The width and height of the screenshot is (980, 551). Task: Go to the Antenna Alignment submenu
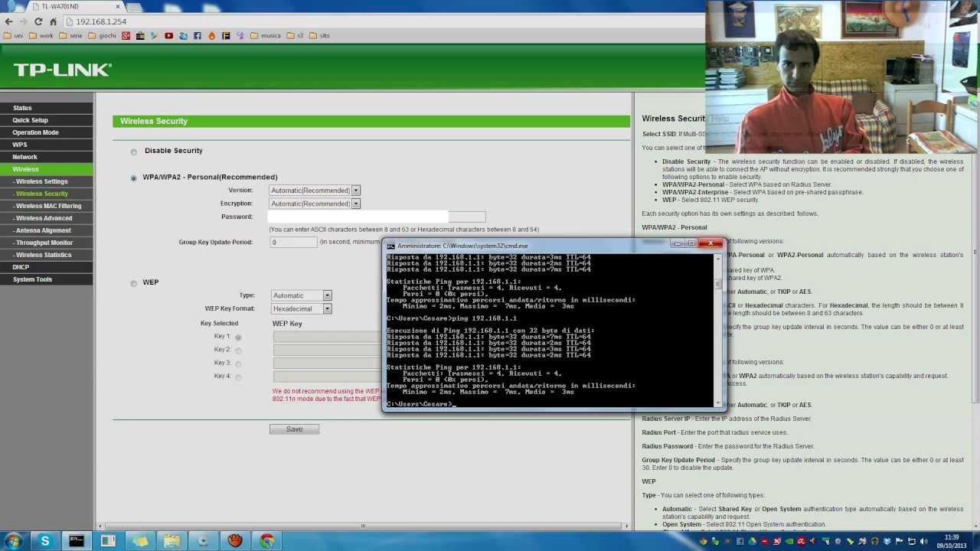point(46,230)
